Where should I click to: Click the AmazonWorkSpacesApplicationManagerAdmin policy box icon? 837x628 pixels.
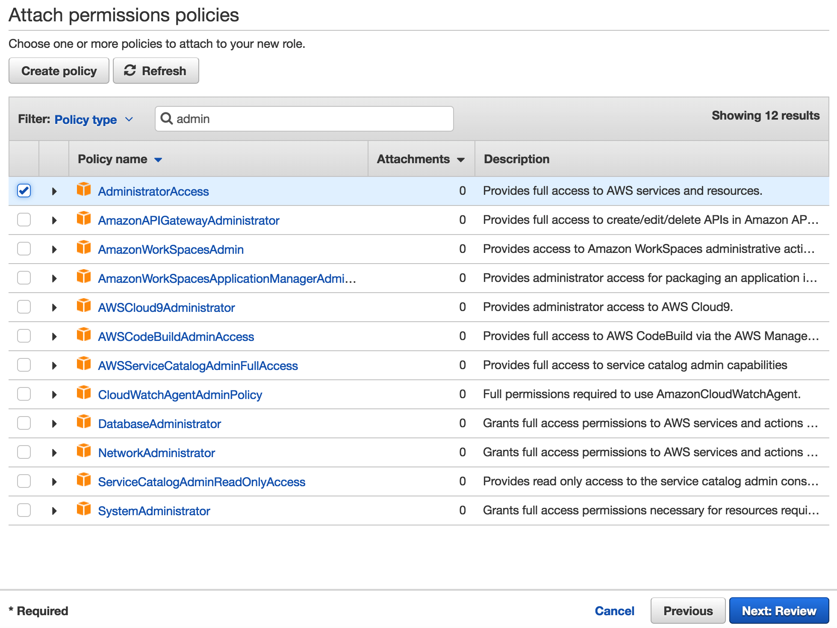pyautogui.click(x=84, y=276)
